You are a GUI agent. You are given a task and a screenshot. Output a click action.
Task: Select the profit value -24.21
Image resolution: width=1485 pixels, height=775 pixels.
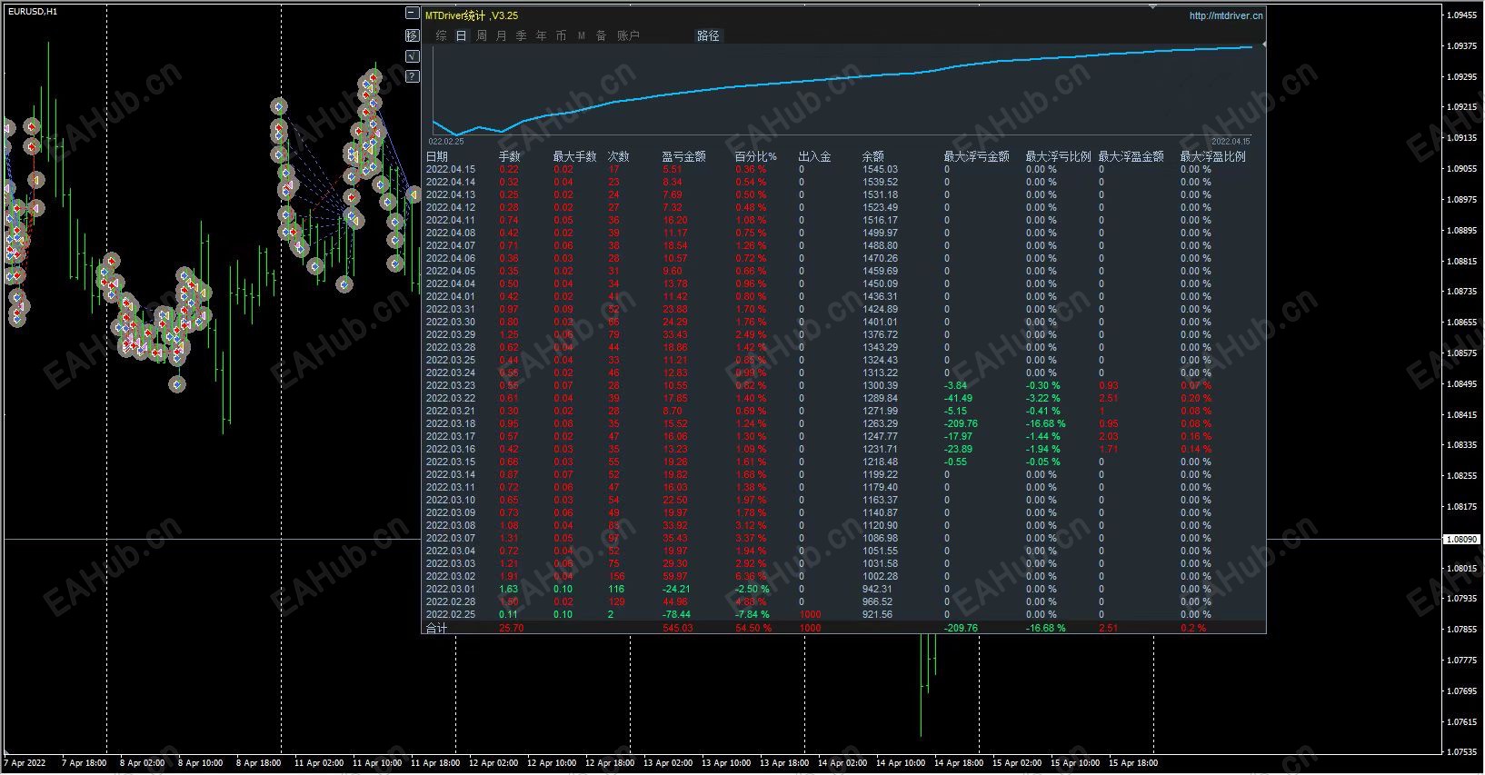[x=677, y=589]
